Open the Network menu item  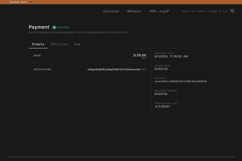tap(134, 11)
